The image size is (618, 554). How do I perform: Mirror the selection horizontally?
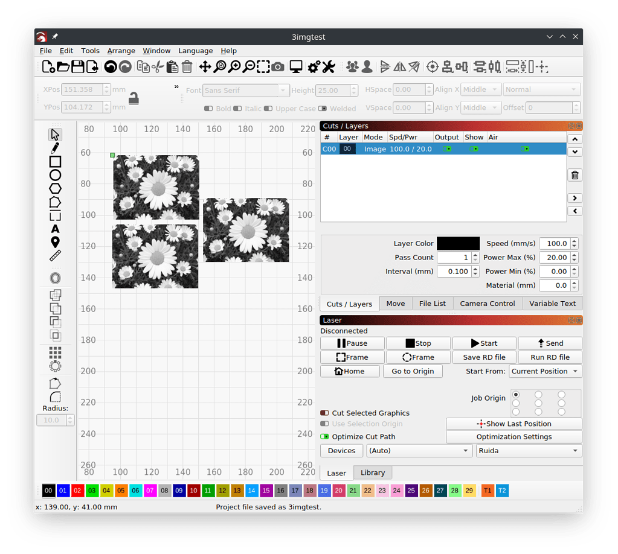399,66
